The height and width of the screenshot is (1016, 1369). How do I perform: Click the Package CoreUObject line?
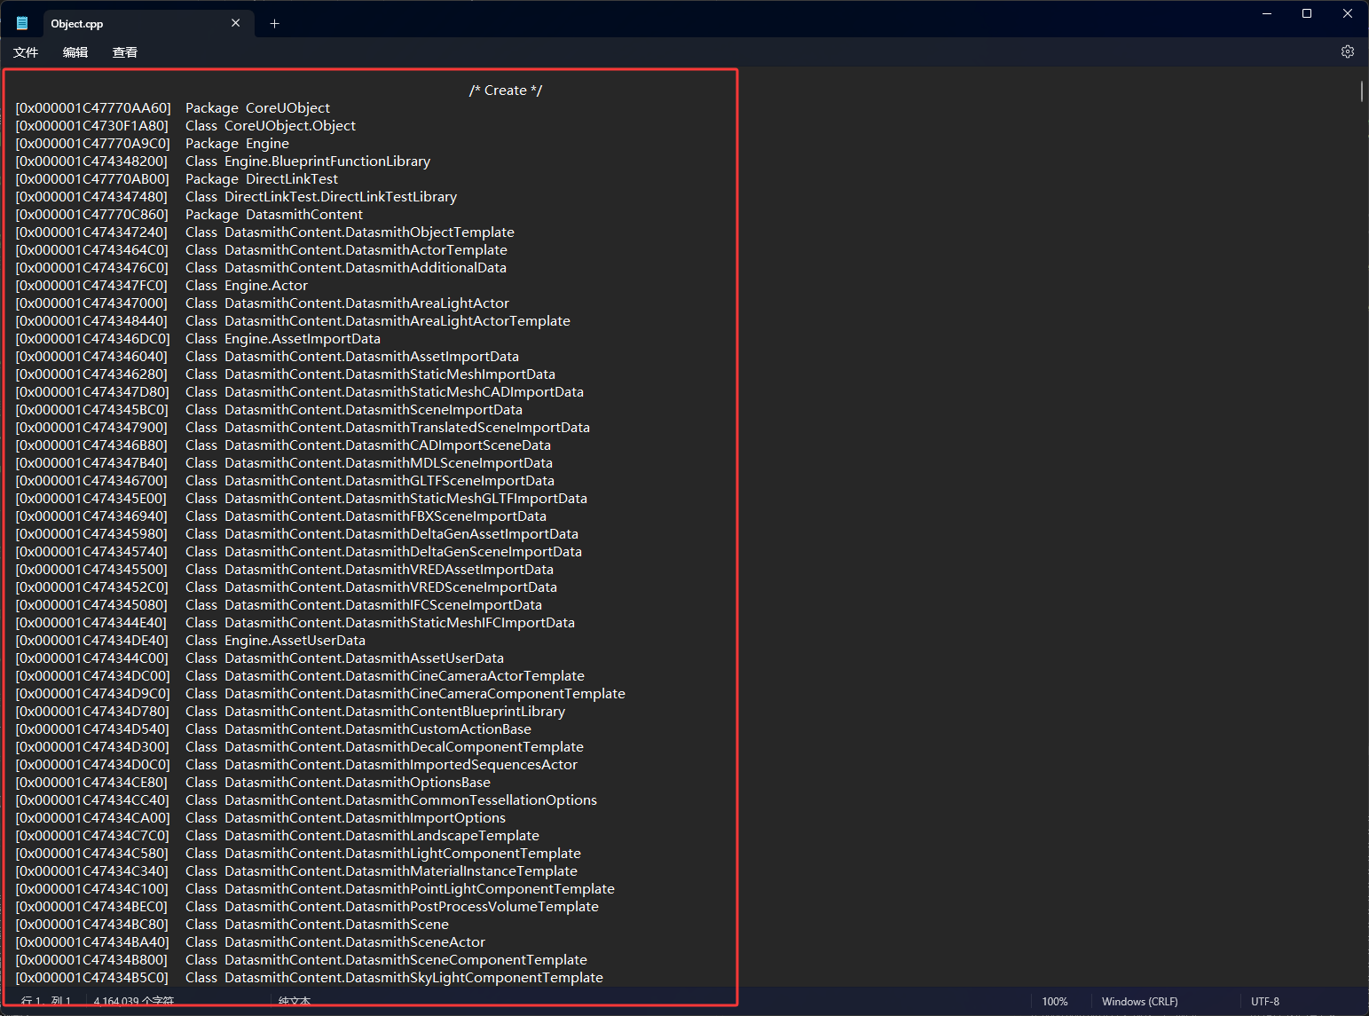coord(173,108)
